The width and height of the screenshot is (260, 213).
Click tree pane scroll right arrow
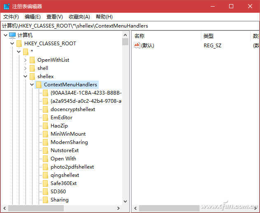118,208
